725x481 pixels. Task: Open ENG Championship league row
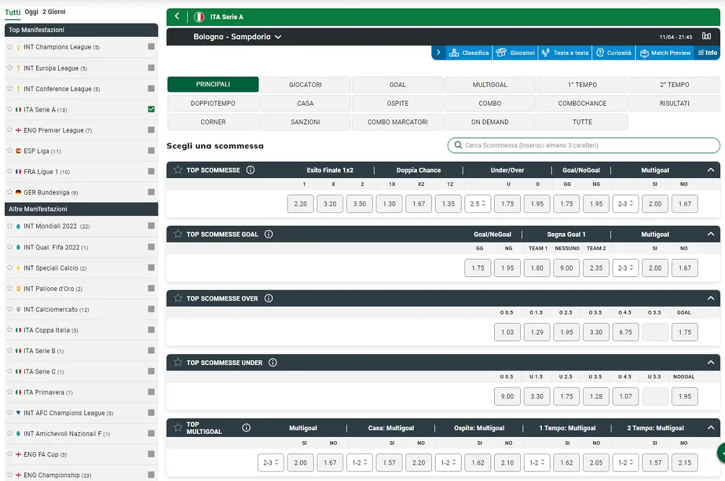coord(82,475)
